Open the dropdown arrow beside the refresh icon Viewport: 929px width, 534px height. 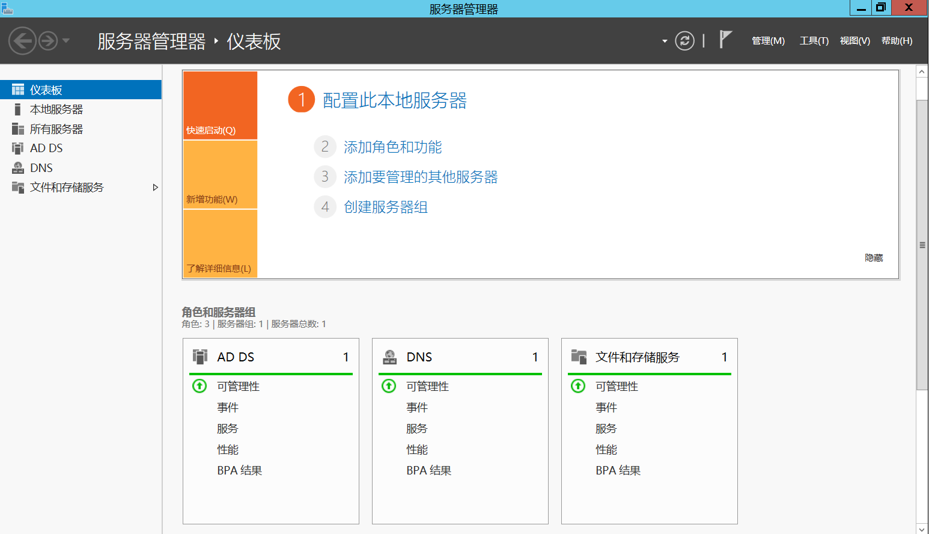665,41
